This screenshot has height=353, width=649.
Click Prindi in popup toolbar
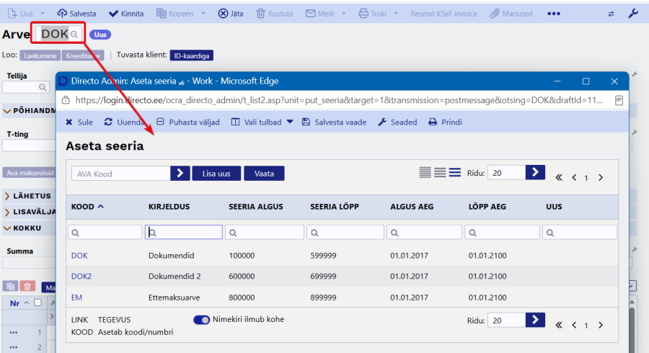click(x=446, y=122)
